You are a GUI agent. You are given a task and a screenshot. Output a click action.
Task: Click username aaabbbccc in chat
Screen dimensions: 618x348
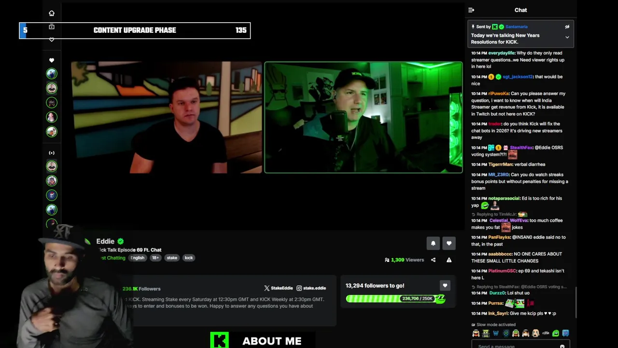pos(499,254)
